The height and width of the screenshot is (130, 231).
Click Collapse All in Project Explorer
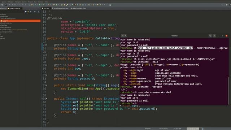pos(26,12)
